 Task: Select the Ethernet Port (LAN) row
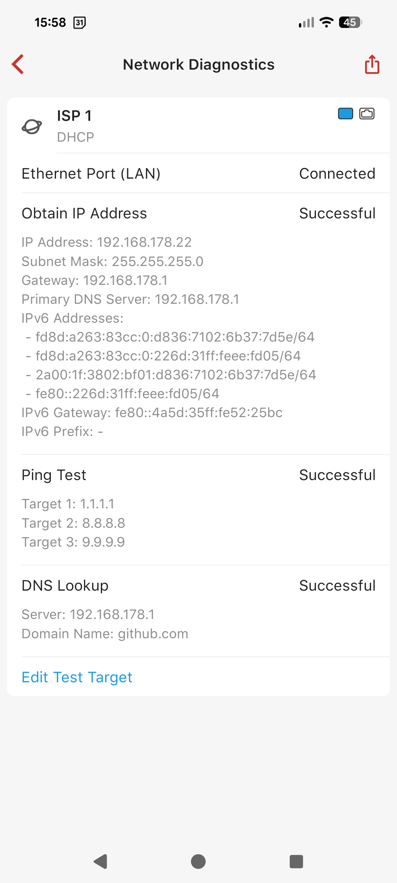[x=198, y=174]
